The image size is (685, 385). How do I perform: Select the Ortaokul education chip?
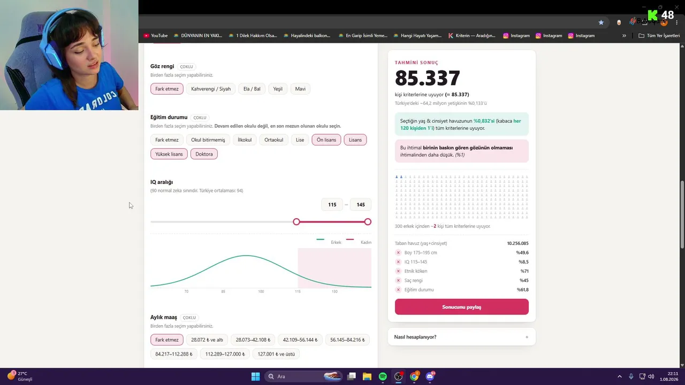(274, 140)
